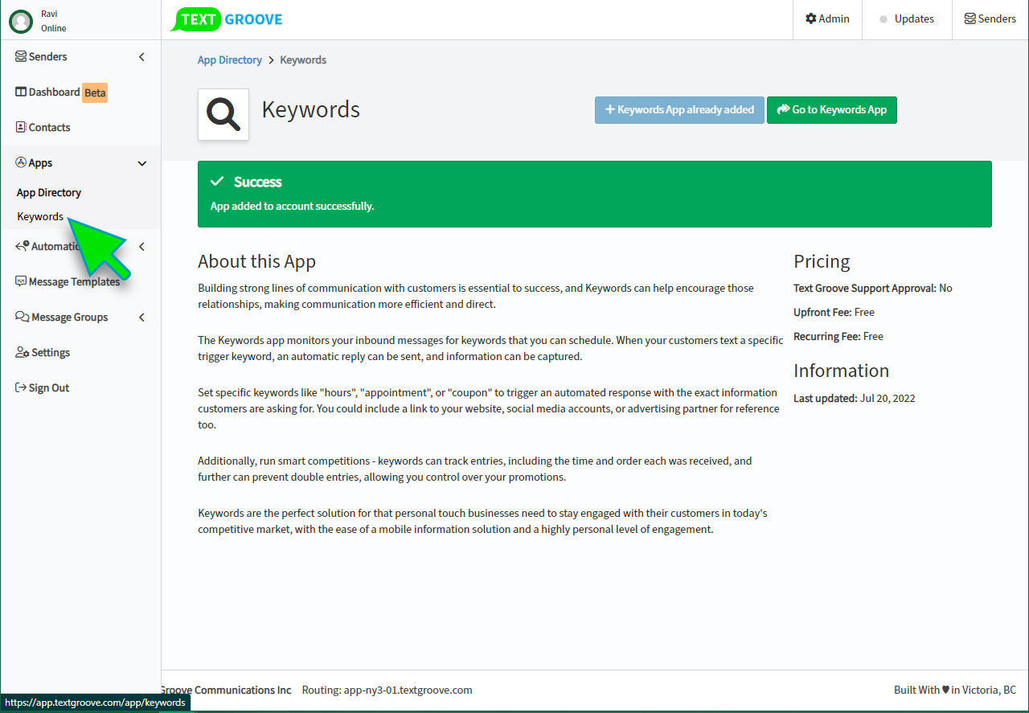Click the checkmark icon in Success banner

[217, 182]
